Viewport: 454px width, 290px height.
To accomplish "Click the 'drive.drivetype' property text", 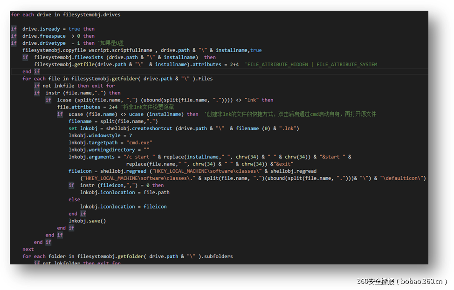I will 44,43.
